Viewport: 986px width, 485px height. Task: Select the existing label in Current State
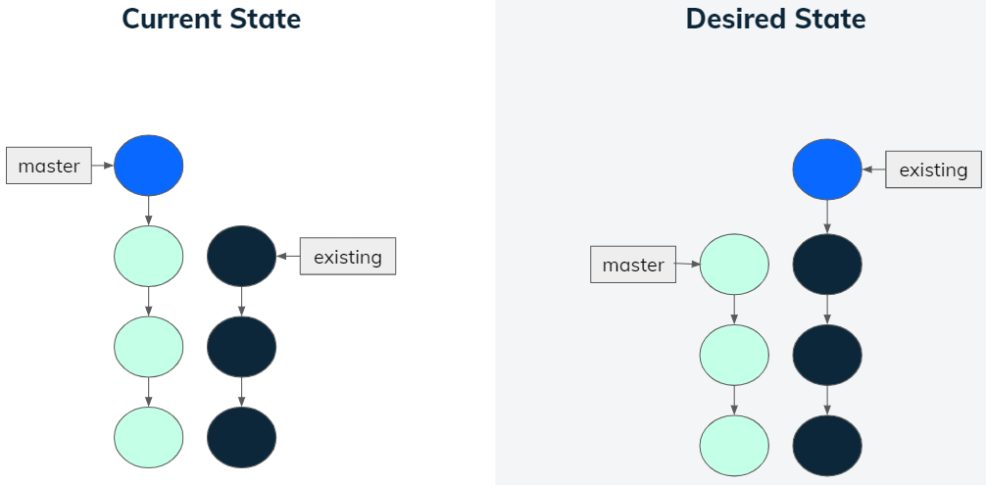[347, 257]
